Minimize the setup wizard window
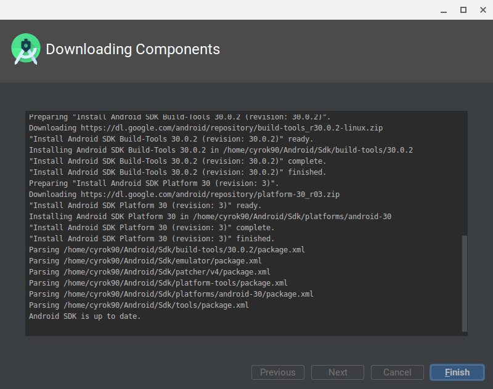 coord(444,10)
